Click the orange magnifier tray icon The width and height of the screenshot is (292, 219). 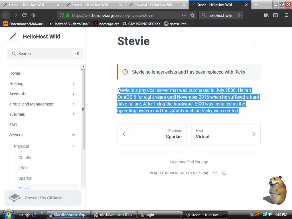[x=257, y=214]
